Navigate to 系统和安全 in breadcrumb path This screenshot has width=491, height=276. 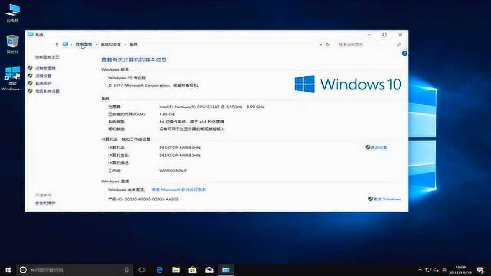pos(110,44)
